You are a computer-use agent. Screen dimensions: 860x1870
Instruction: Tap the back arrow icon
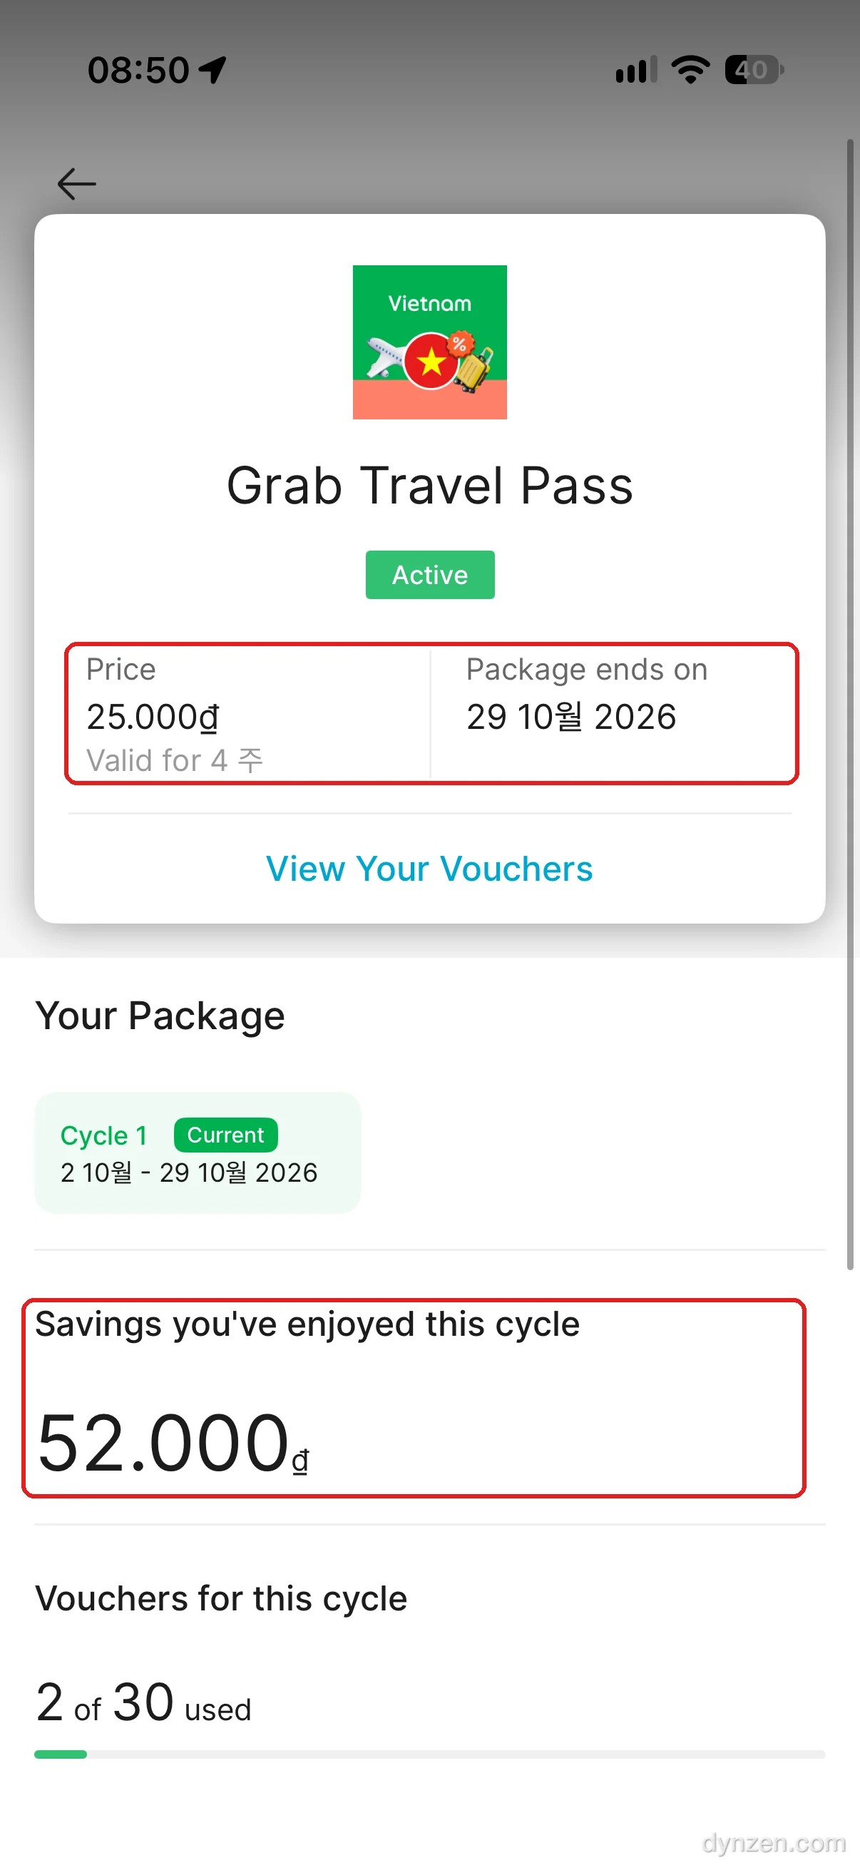click(77, 184)
